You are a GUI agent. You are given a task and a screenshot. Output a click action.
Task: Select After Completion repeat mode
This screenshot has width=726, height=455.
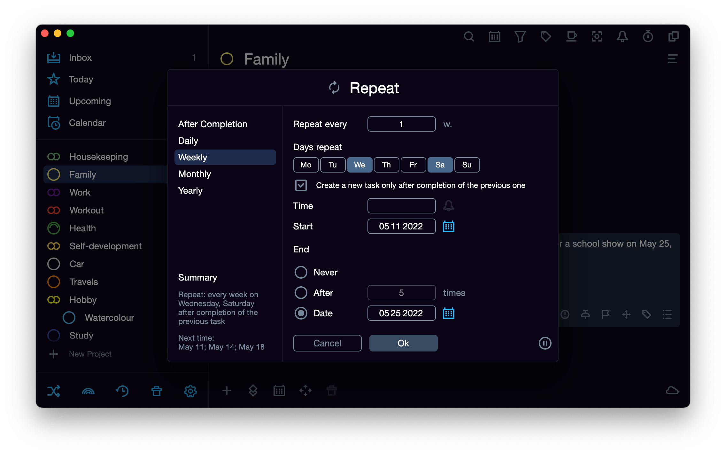coord(225,124)
